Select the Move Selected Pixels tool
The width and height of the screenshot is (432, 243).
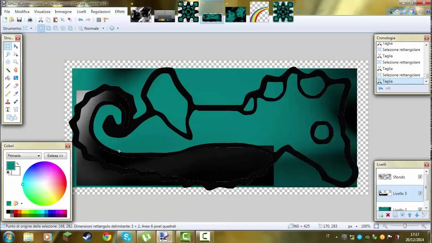(x=16, y=46)
